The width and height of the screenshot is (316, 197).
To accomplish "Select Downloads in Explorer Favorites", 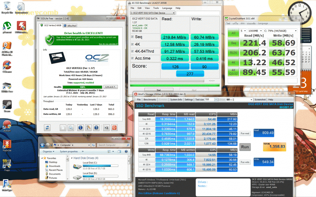I will pos(55,166).
